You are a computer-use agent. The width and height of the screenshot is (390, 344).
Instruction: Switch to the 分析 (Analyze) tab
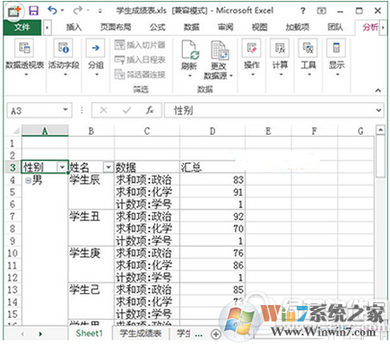(x=370, y=27)
